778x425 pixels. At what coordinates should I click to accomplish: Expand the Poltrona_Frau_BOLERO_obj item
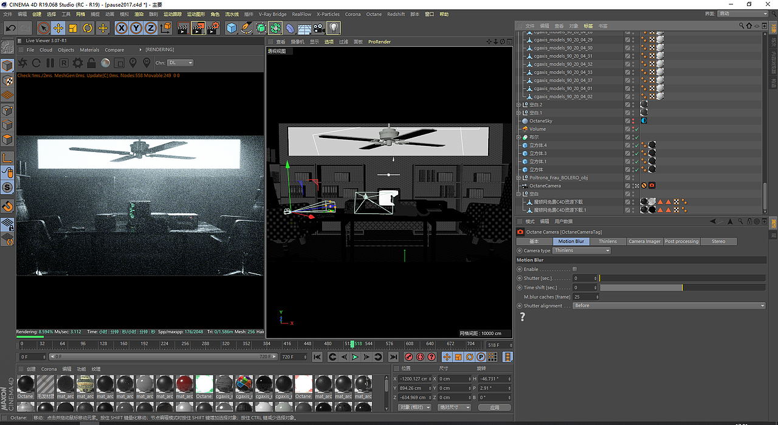click(518, 178)
